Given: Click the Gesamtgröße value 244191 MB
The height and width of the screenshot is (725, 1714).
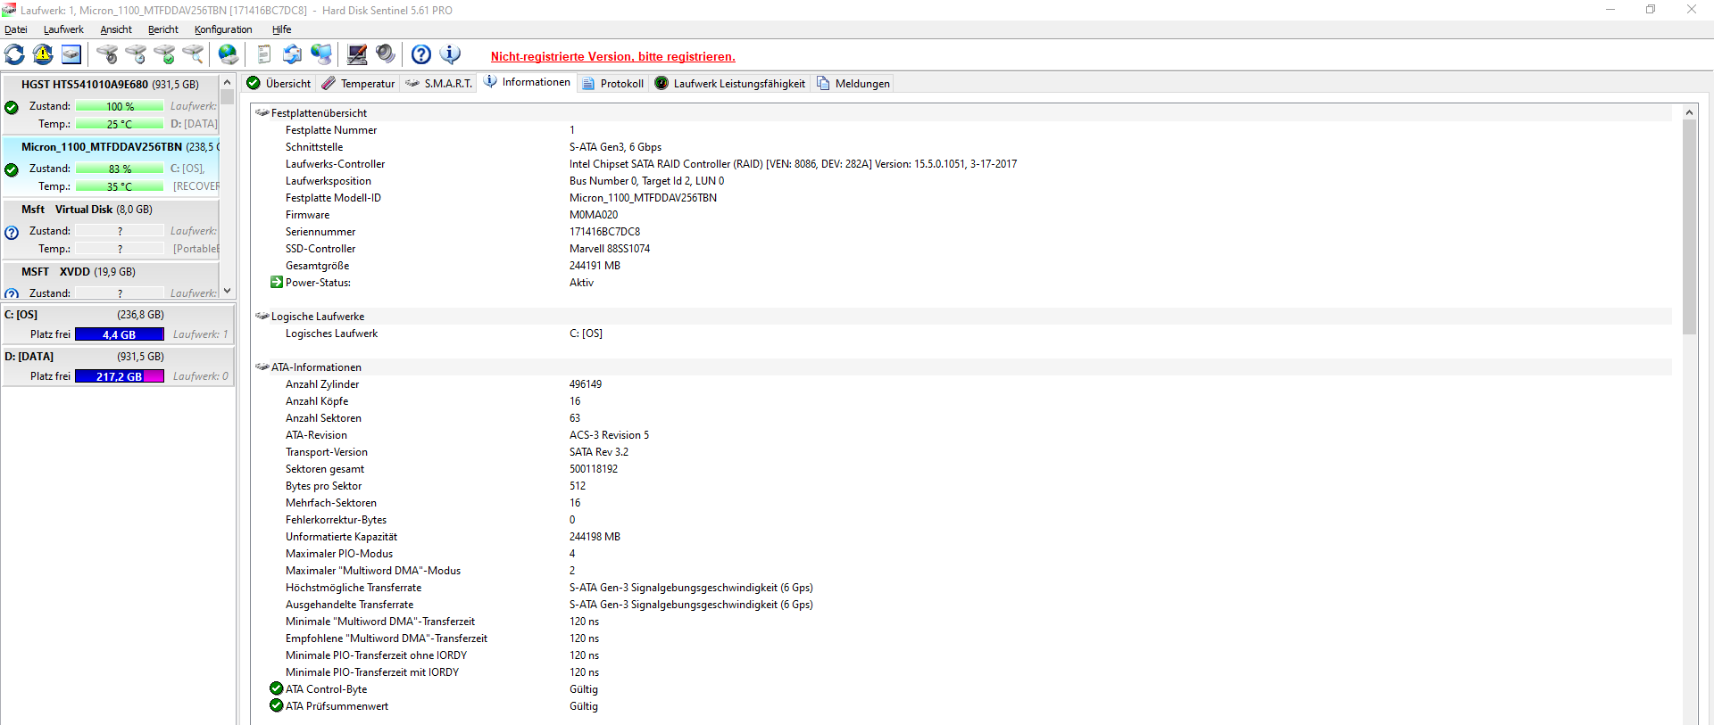Looking at the screenshot, I should click(x=595, y=266).
